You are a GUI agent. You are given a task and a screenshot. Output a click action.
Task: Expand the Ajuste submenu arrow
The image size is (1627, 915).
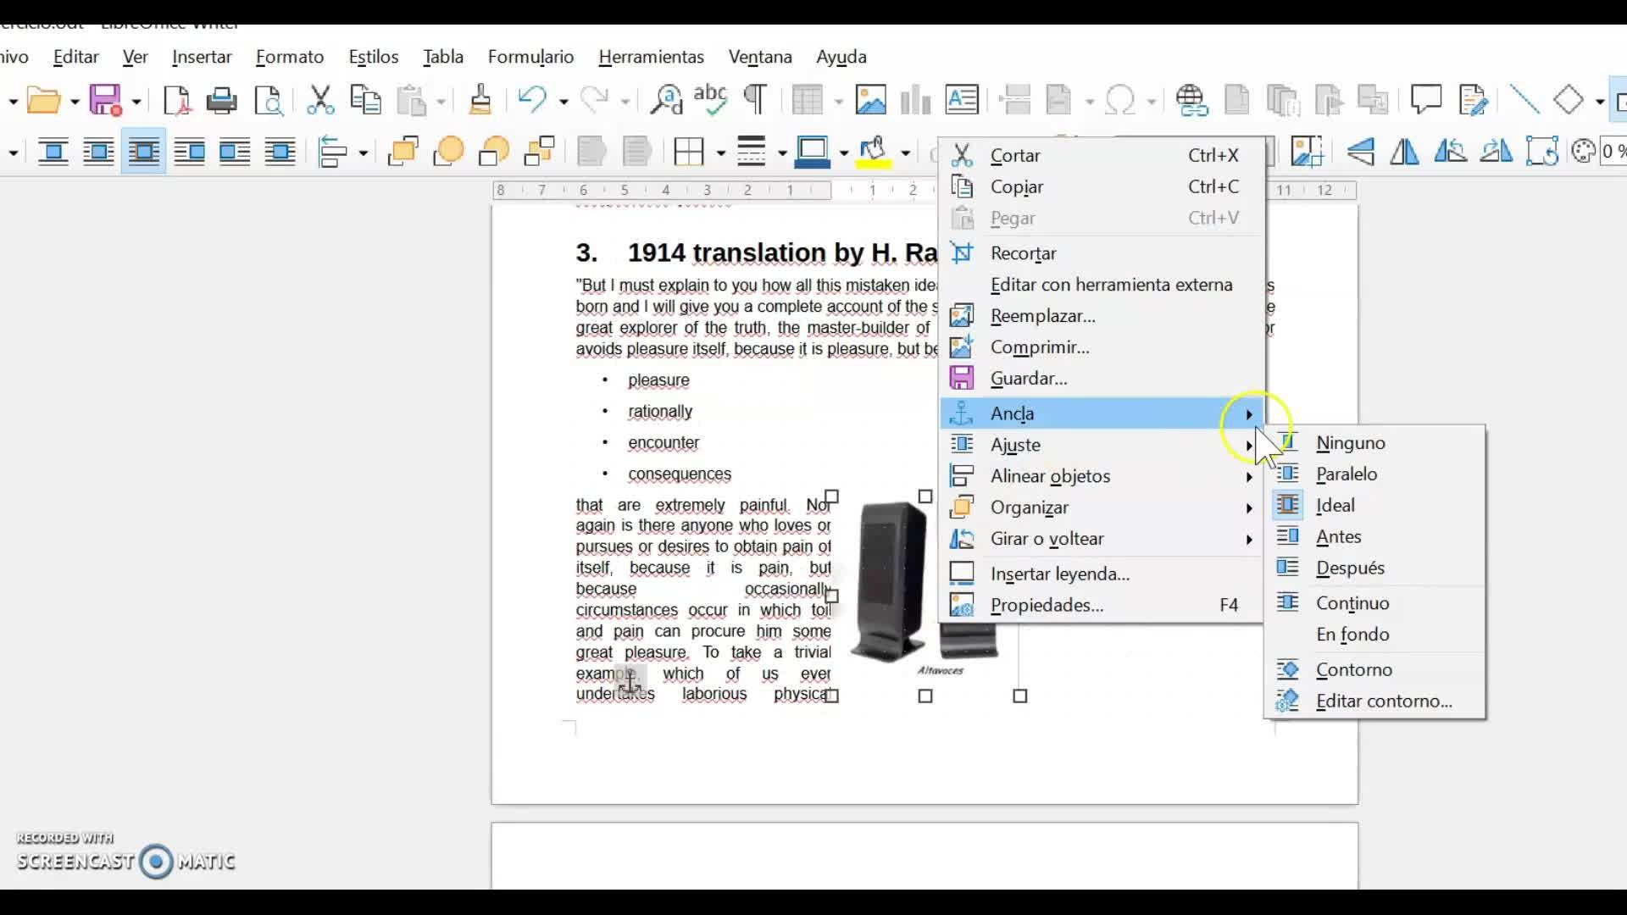click(1248, 446)
